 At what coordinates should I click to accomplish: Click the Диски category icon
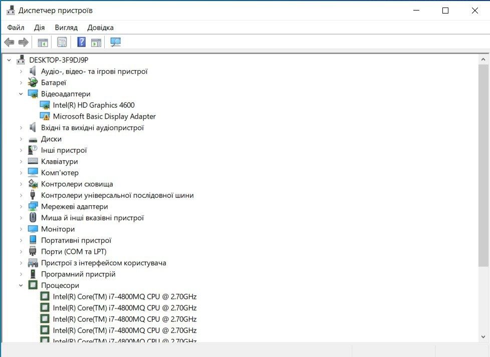(x=33, y=139)
